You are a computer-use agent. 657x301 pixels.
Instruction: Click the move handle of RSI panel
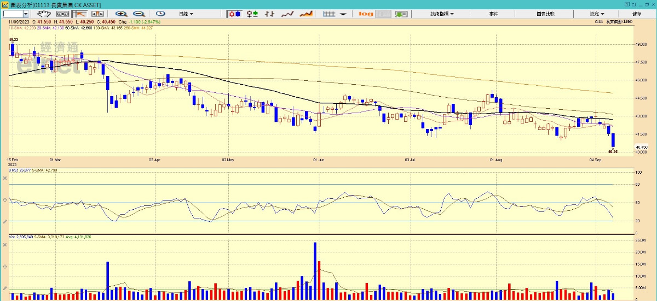point(5,200)
